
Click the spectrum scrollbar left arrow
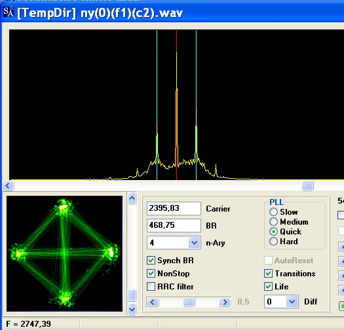pyautogui.click(x=9, y=186)
